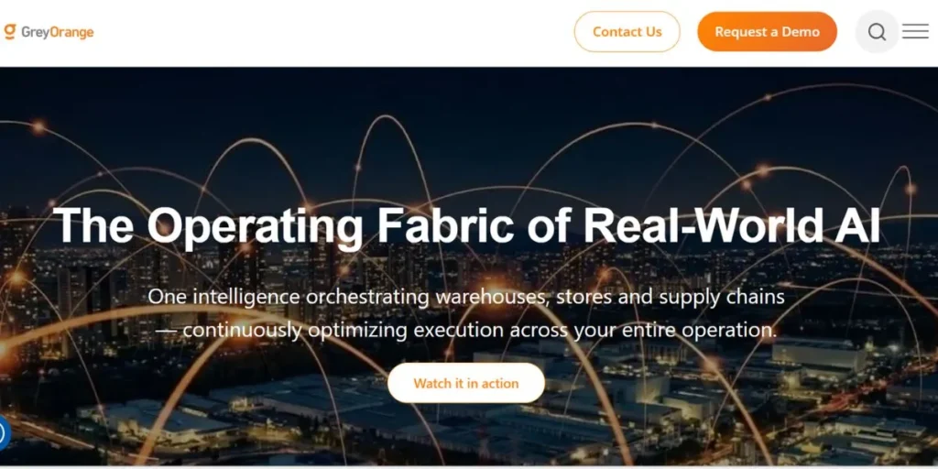Click 'your entire operation' in the subtitle
The width and height of the screenshot is (938, 469).
pos(675,330)
